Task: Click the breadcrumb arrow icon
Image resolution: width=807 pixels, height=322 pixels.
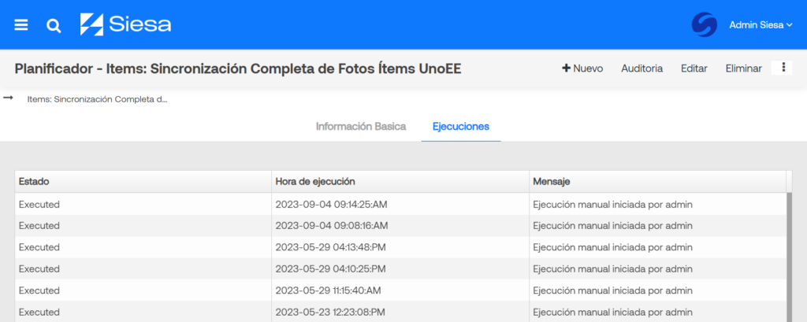Action: 8,97
